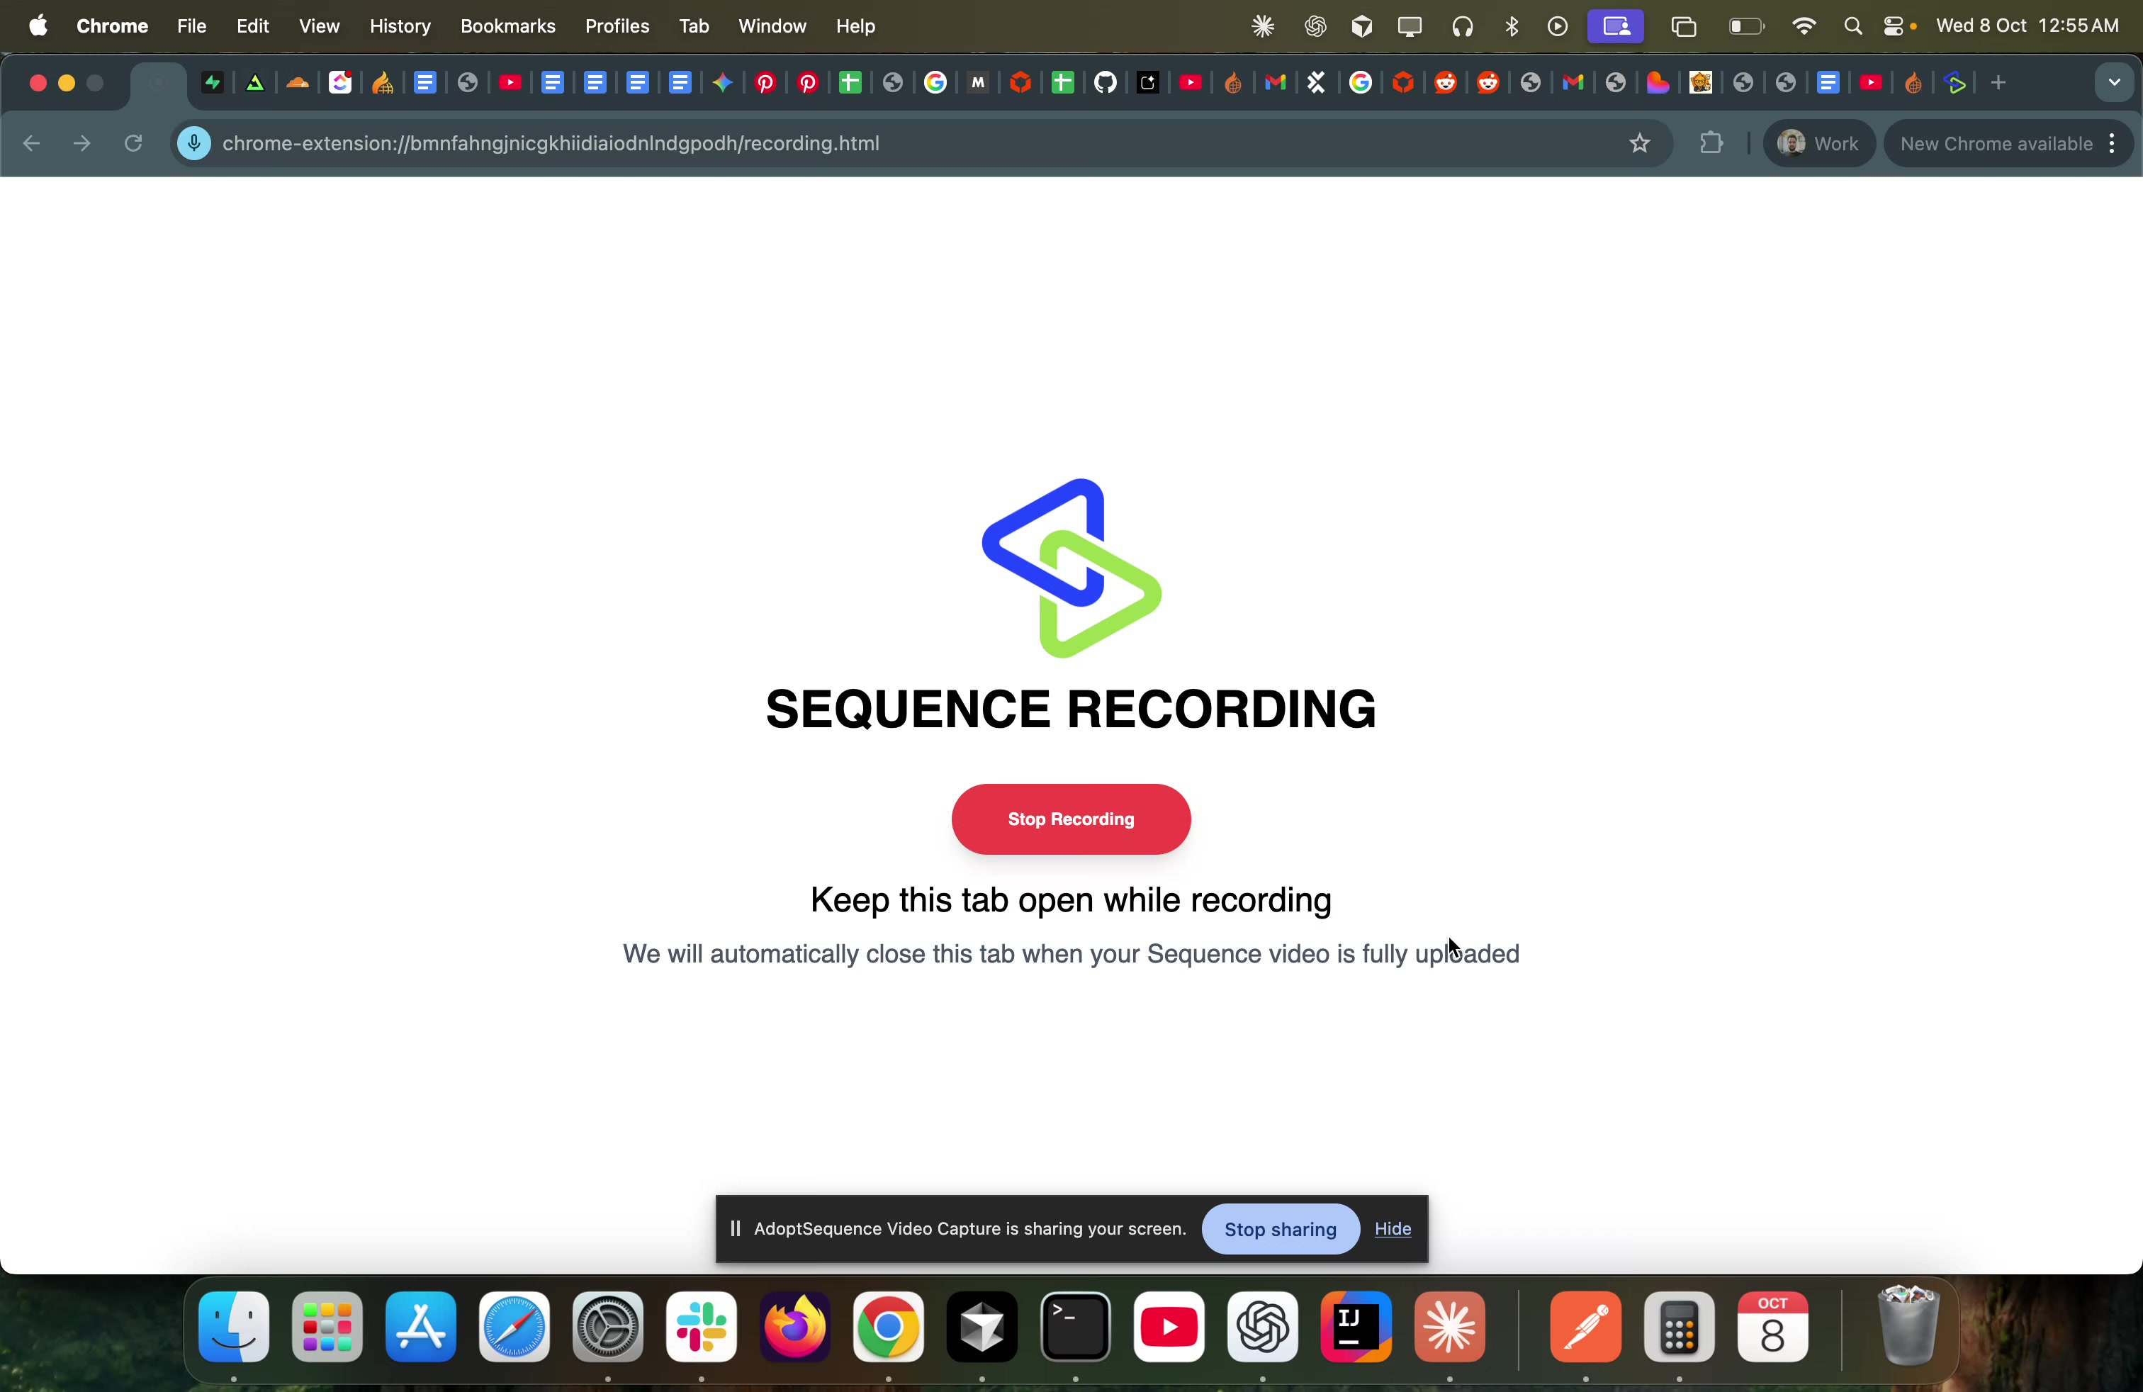The width and height of the screenshot is (2143, 1392).
Task: Click the screen sharing menu bar icon
Action: click(1615, 27)
